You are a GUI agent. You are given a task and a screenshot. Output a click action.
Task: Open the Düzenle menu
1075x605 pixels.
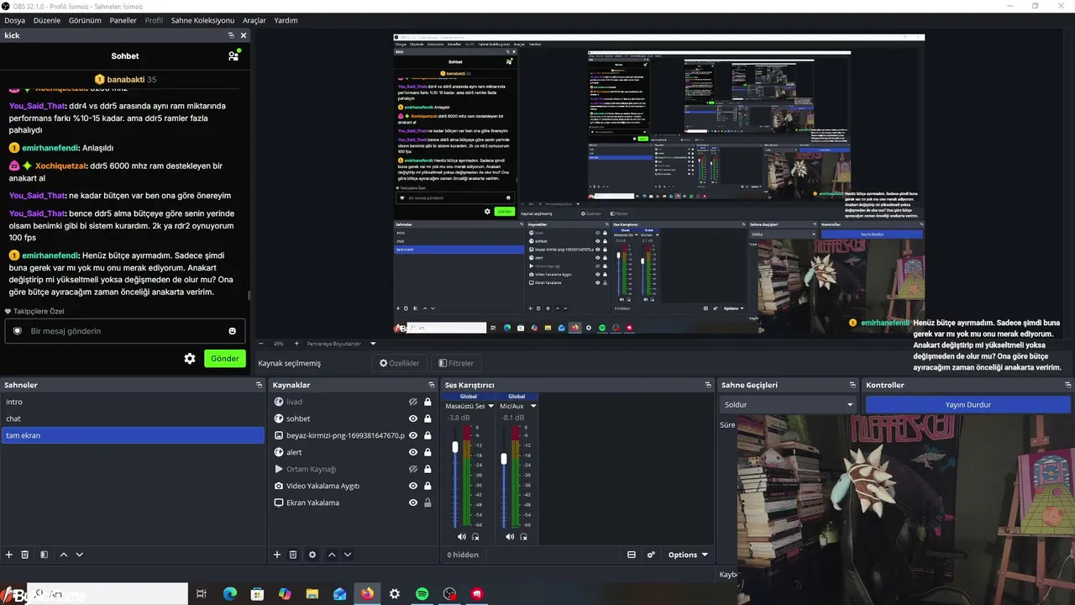point(47,20)
